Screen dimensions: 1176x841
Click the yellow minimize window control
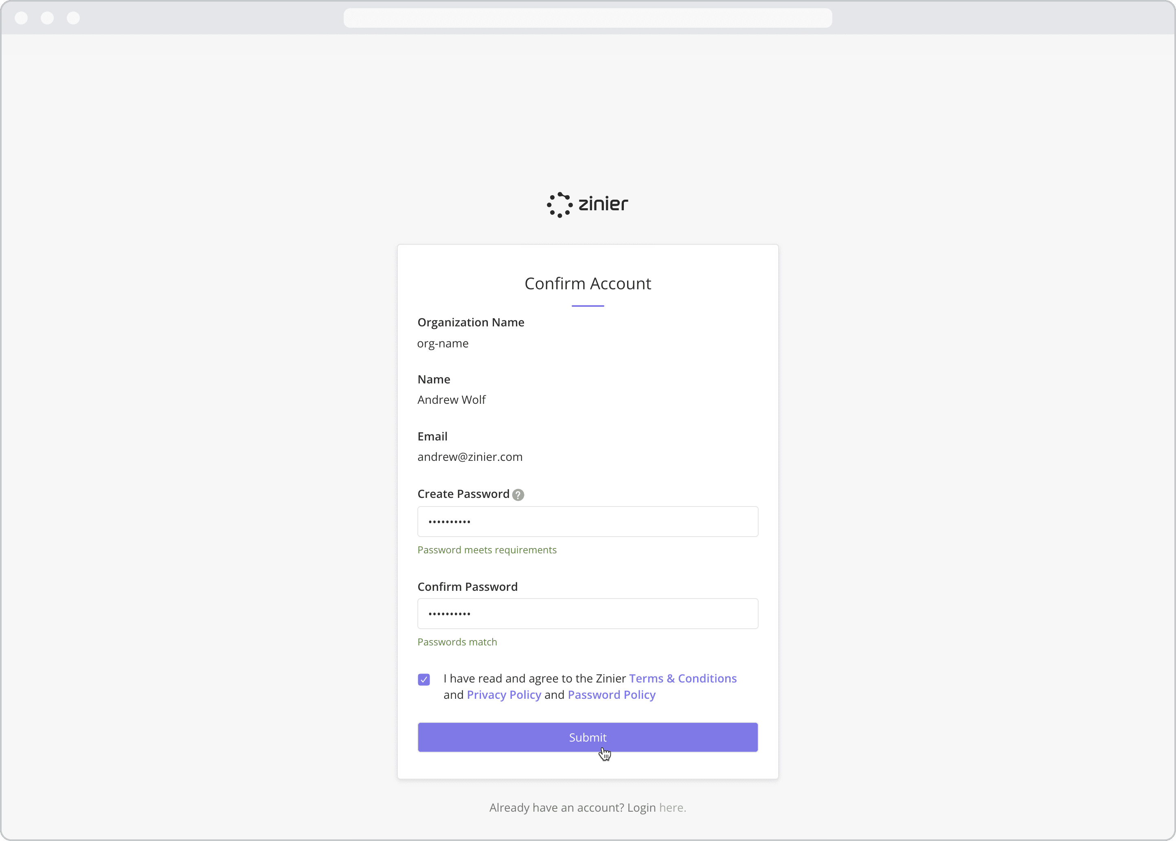click(x=47, y=17)
